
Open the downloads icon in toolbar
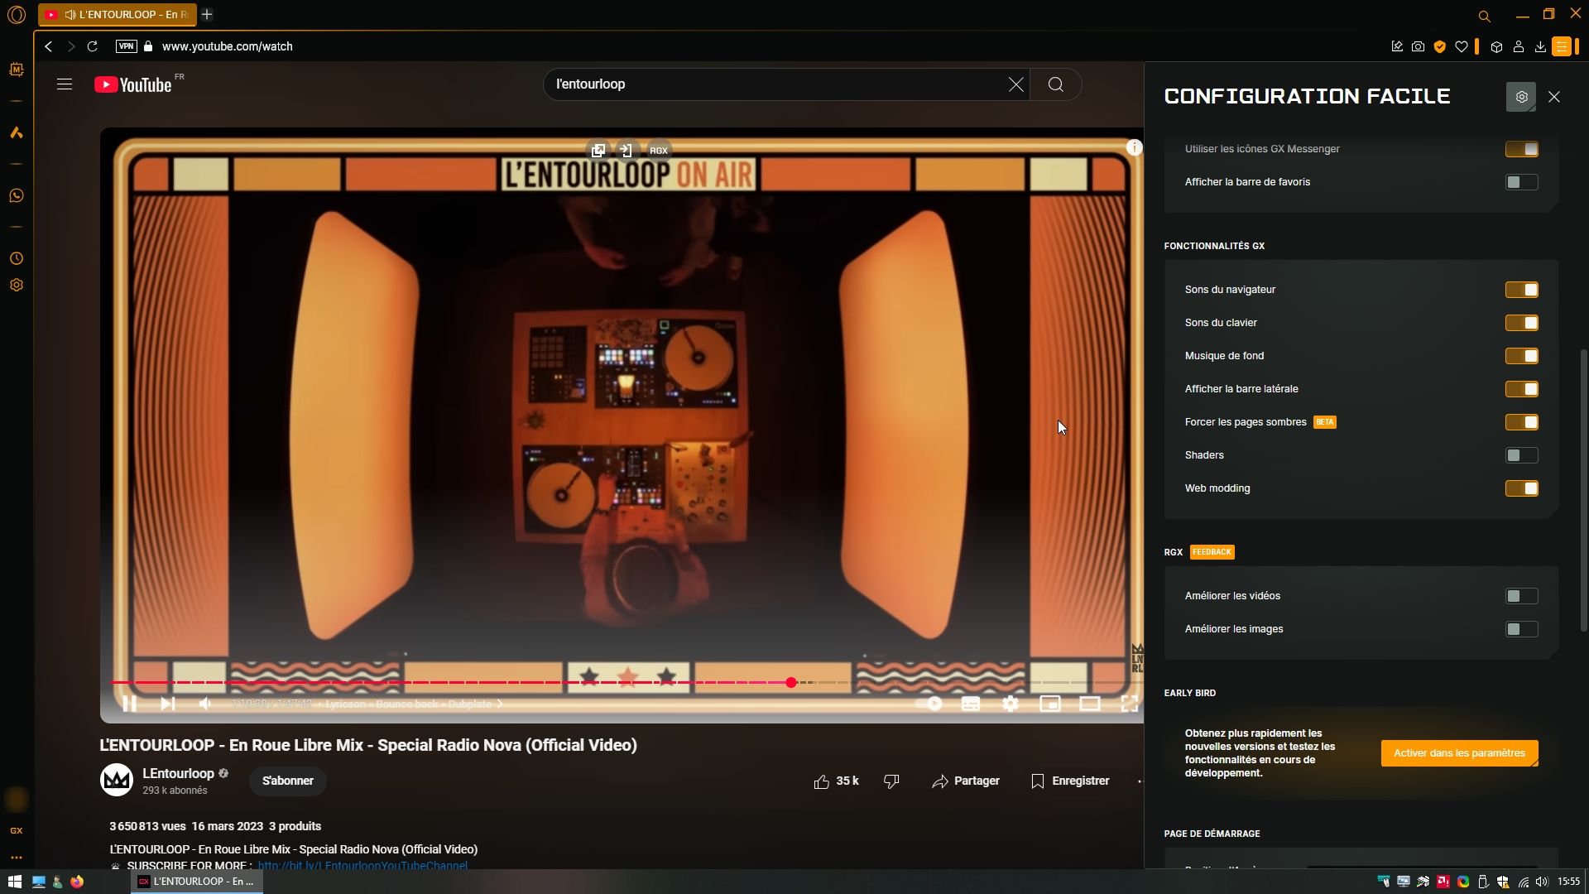click(1540, 46)
